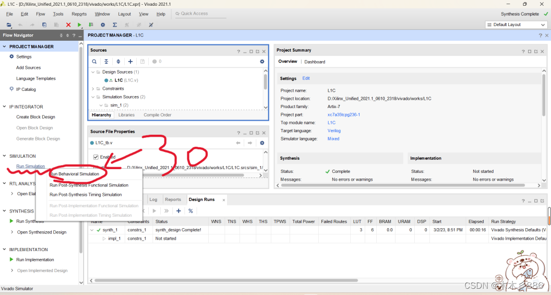Click Design Runs horizontal scrollbar
Viewport: 551px width, 295px height.
click(x=226, y=280)
